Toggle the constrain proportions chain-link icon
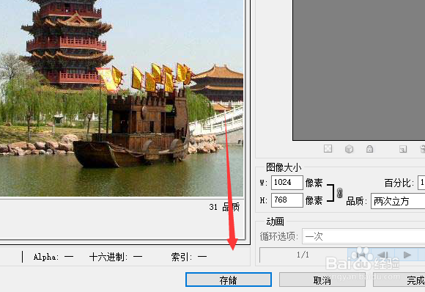The height and width of the screenshot is (292, 425). point(339,193)
